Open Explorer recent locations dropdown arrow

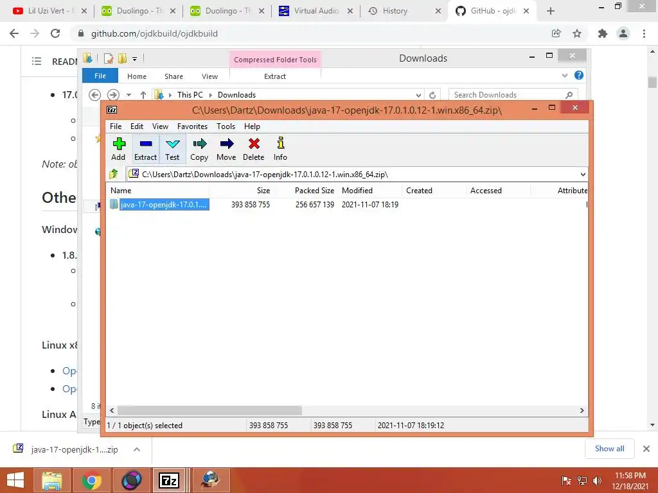[x=129, y=95]
